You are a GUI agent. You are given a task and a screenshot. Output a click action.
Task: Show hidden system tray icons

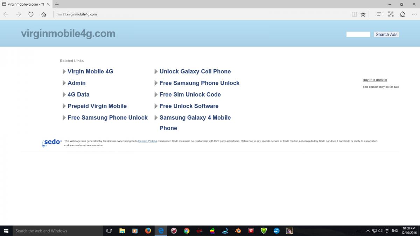[x=368, y=231]
